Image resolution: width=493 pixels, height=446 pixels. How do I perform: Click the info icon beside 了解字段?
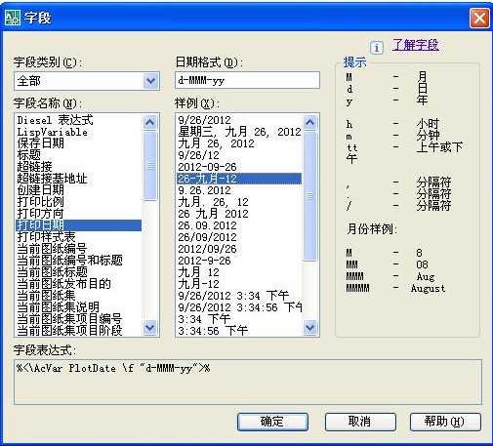click(x=377, y=48)
